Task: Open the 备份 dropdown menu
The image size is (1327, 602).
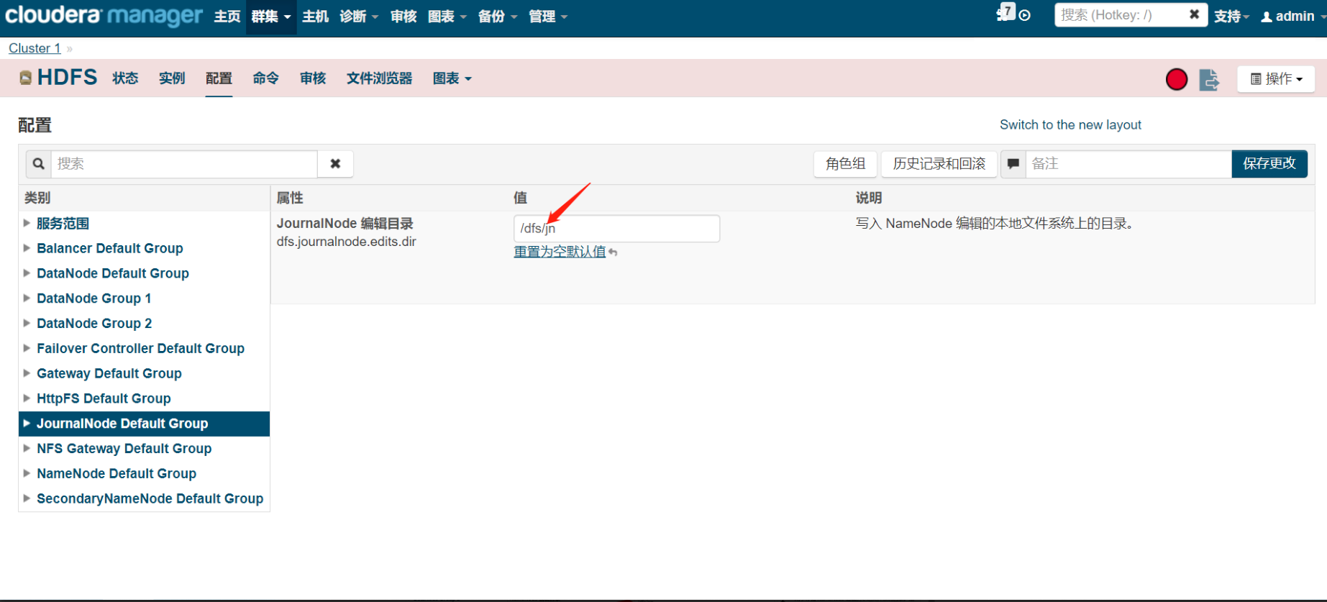Action: click(x=498, y=17)
